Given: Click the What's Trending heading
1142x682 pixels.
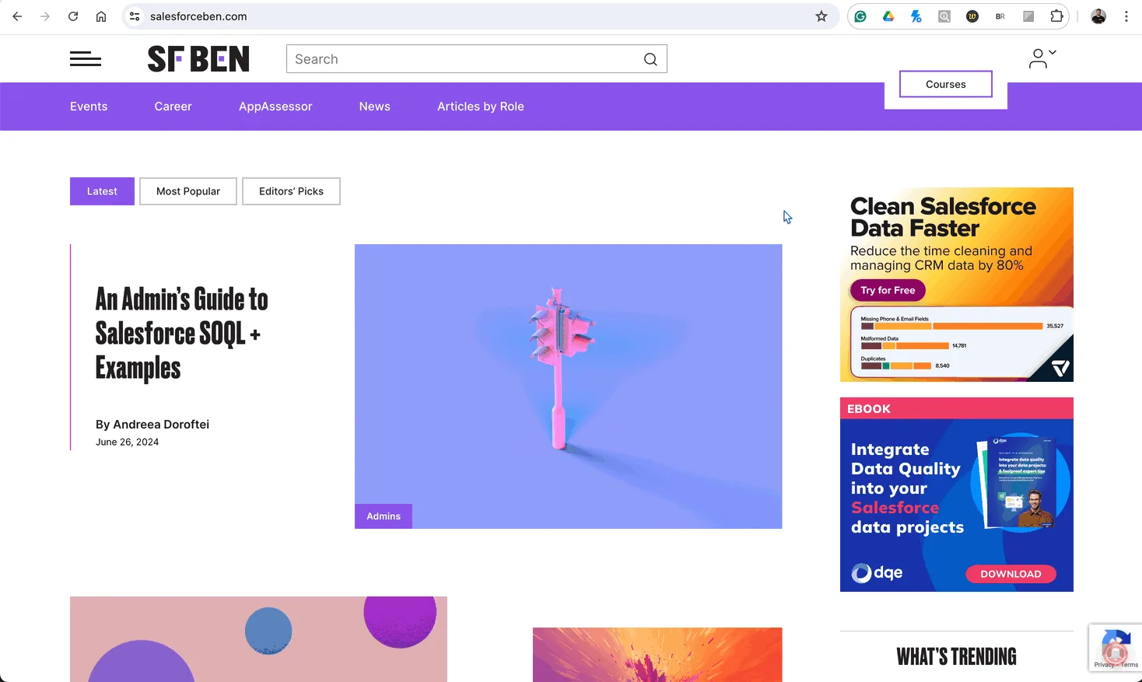Looking at the screenshot, I should [957, 657].
